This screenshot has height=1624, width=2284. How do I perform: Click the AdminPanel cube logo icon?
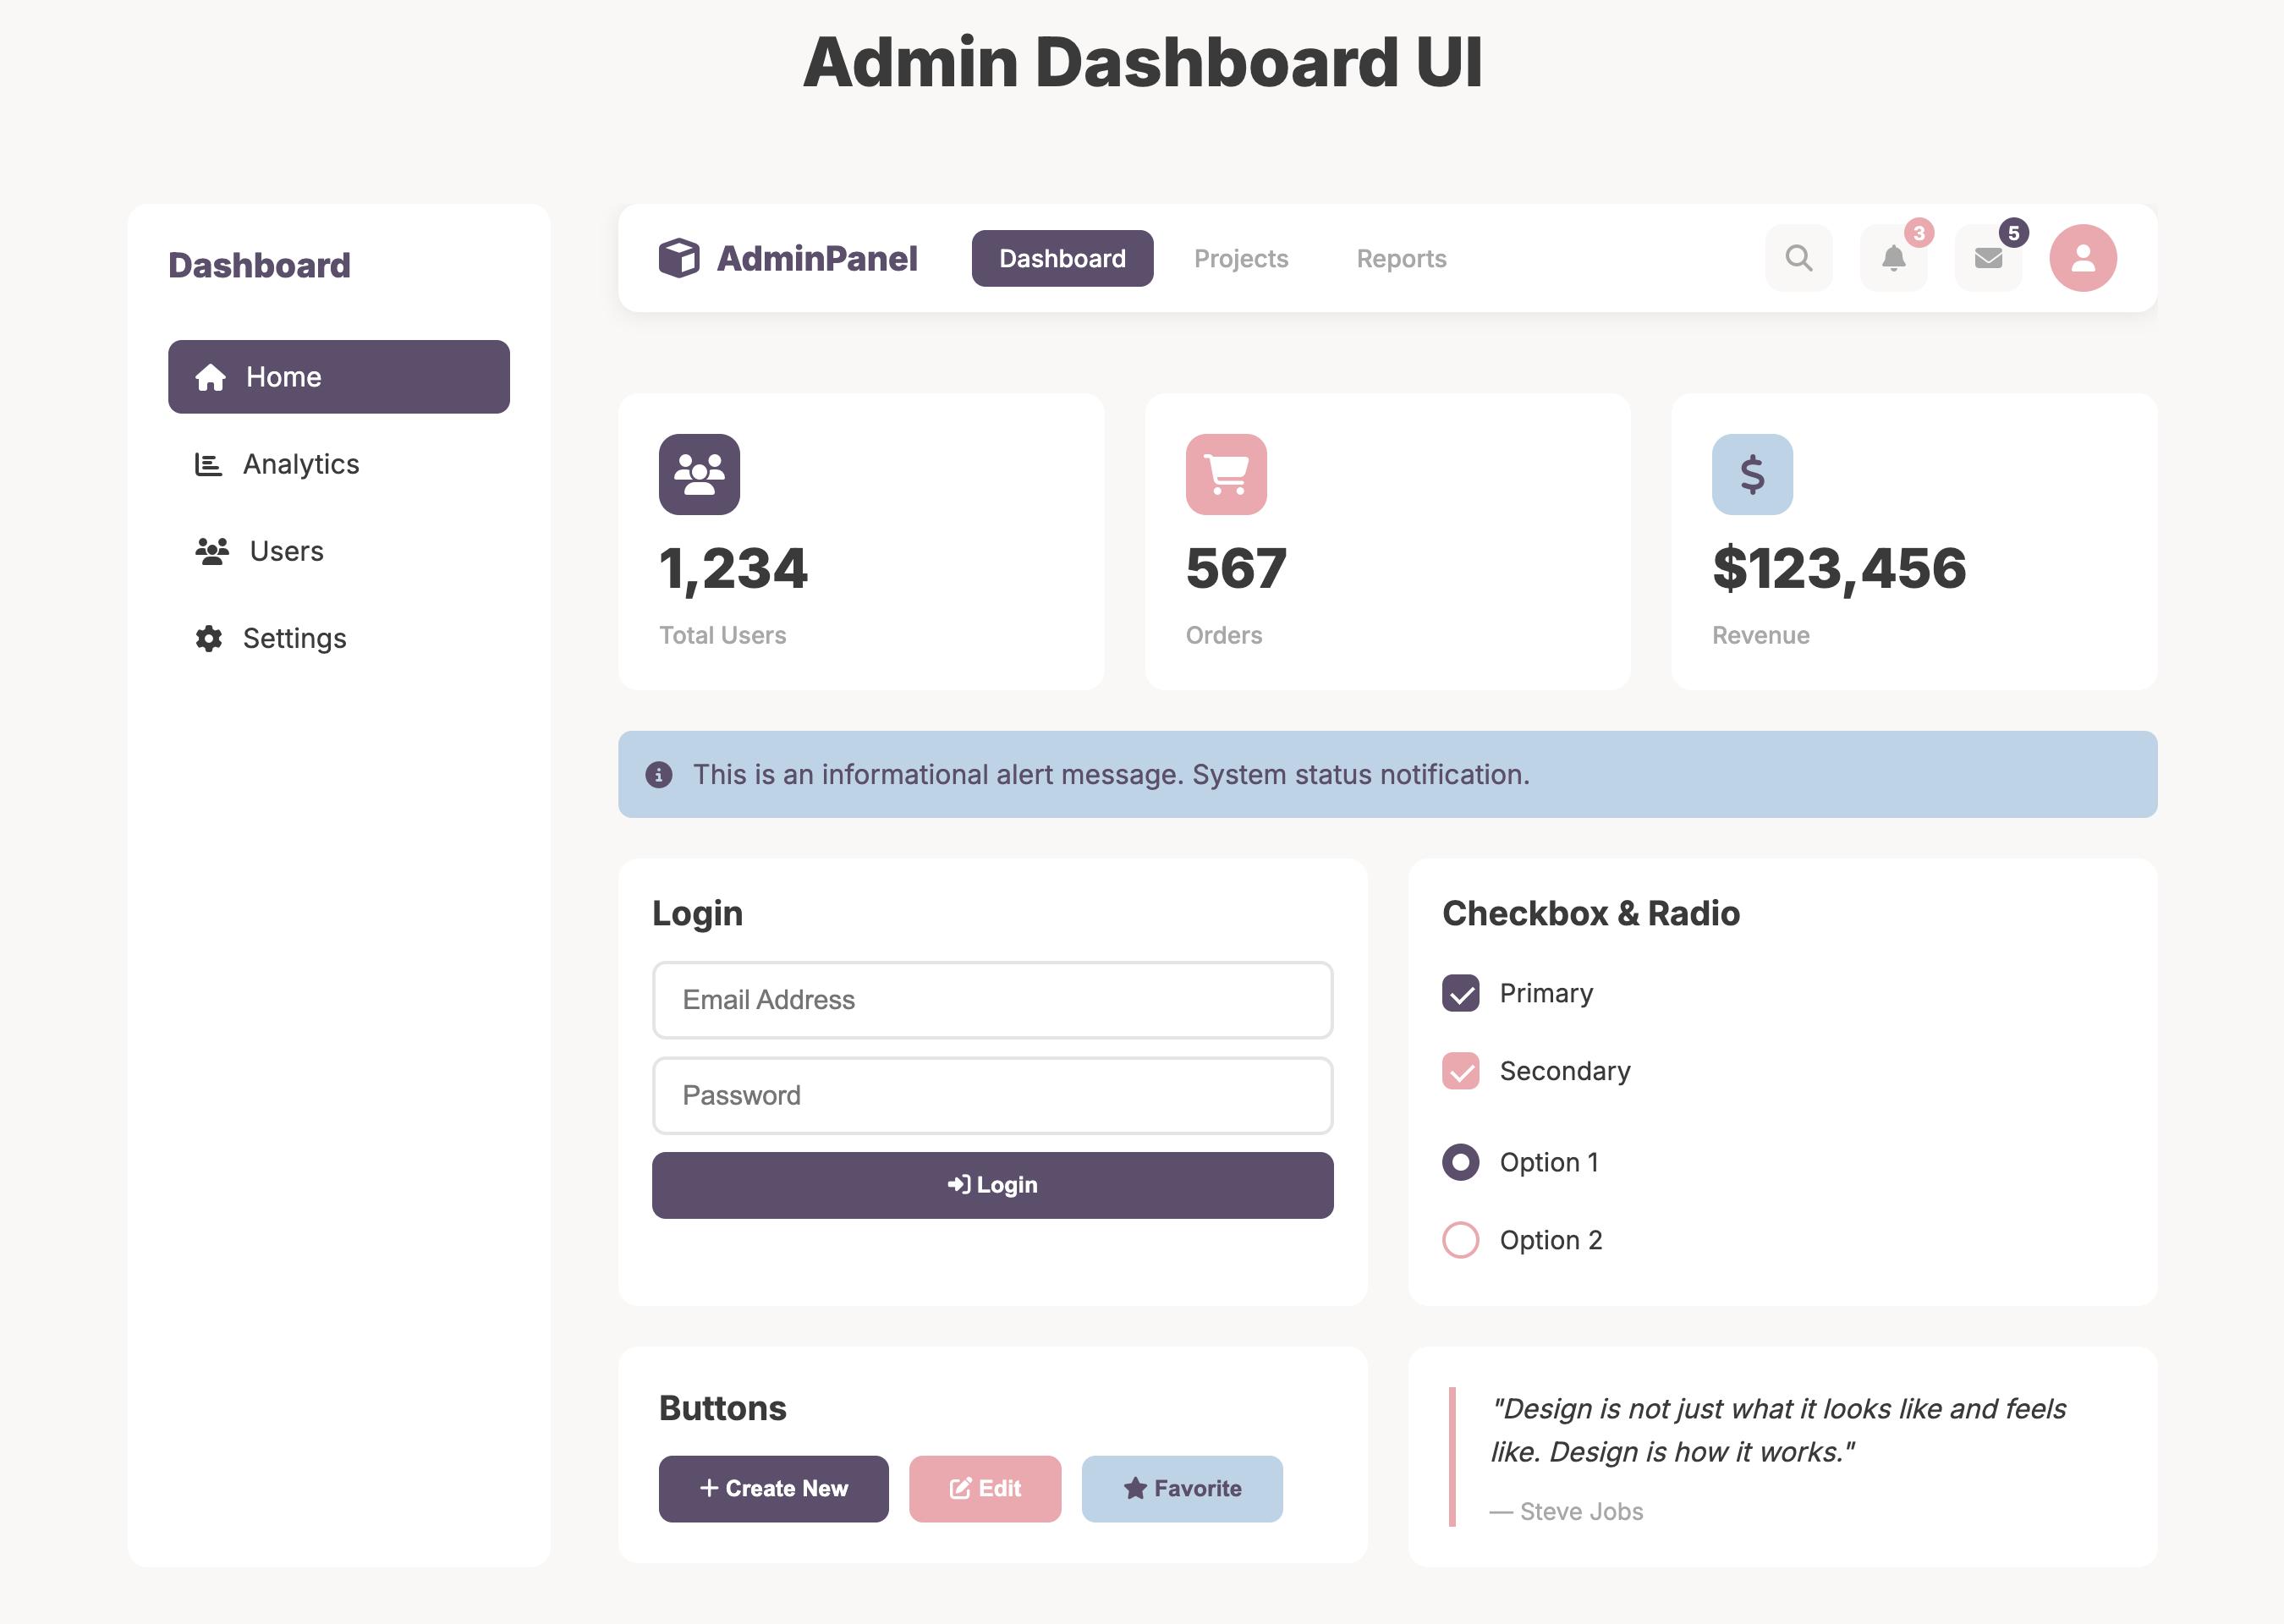click(679, 258)
